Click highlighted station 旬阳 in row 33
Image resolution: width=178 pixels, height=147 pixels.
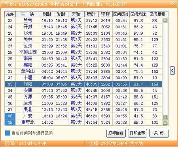tap(28, 84)
